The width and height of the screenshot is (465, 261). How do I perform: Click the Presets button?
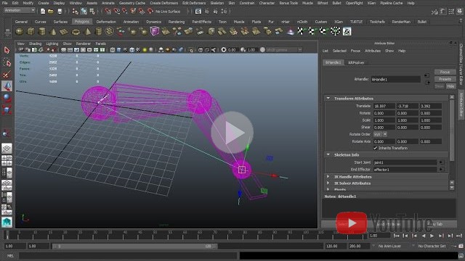pos(445,79)
